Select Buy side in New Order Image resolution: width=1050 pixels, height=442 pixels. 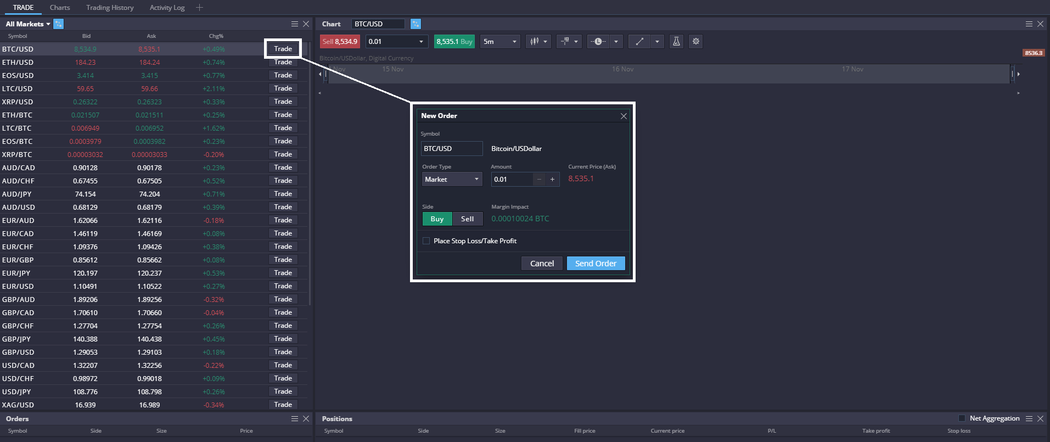[x=437, y=219]
